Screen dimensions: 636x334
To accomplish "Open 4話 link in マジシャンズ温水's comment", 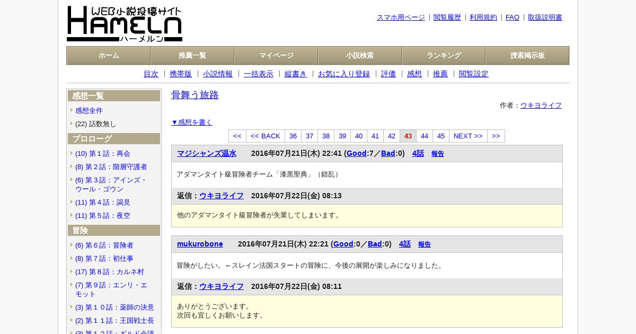I will point(418,153).
